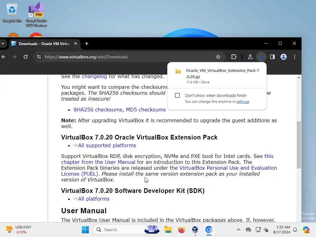View site information icon in the address bar

pos(39,57)
